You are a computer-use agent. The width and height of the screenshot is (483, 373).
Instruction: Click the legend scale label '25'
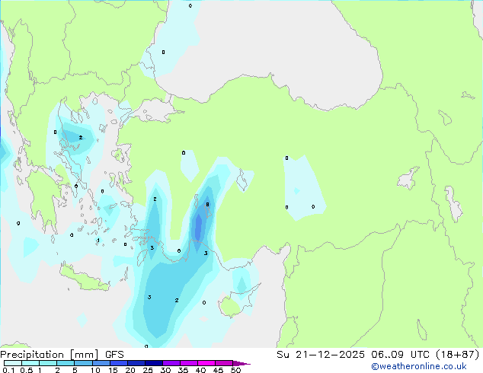click(148, 370)
